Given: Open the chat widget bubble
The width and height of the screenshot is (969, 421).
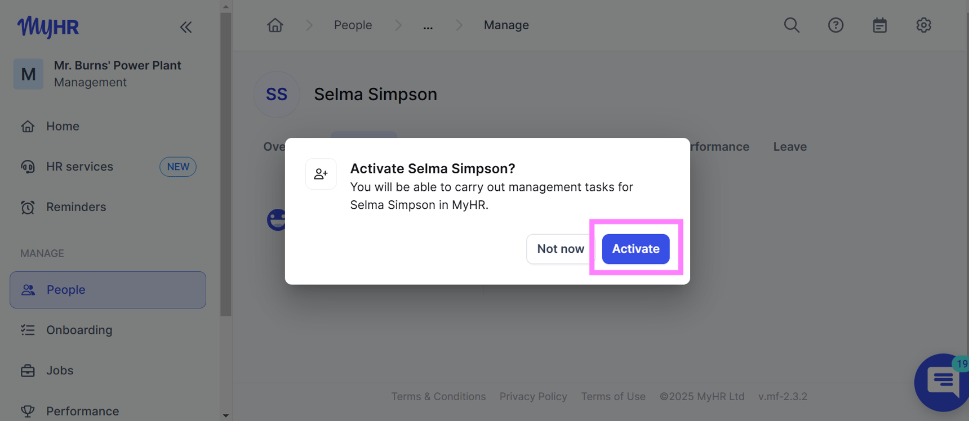Looking at the screenshot, I should 940,383.
